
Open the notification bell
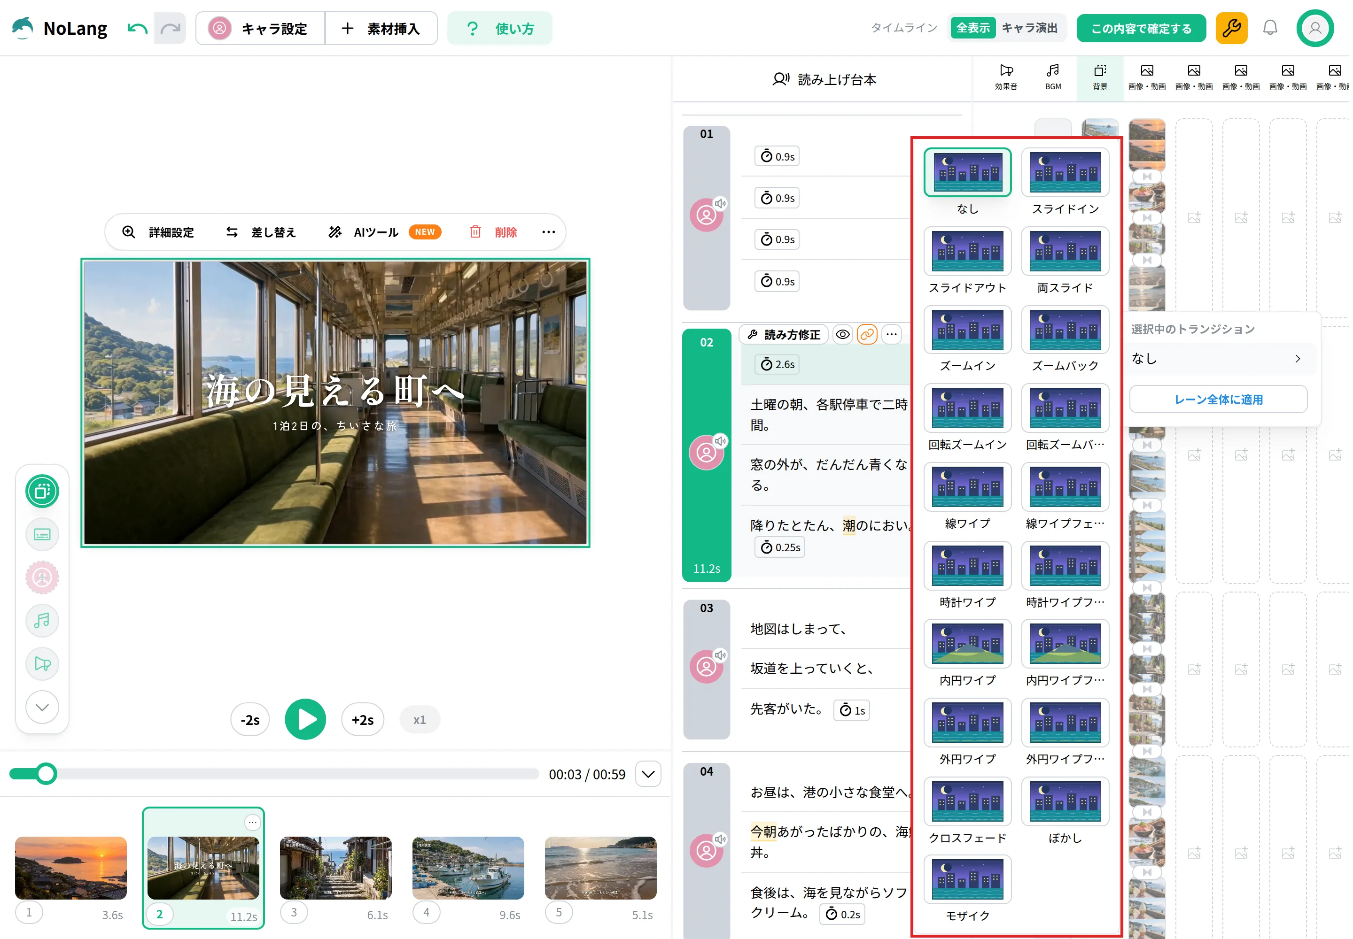click(x=1270, y=28)
